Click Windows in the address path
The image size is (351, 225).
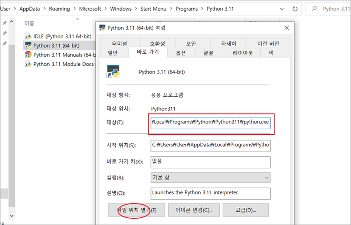click(121, 9)
